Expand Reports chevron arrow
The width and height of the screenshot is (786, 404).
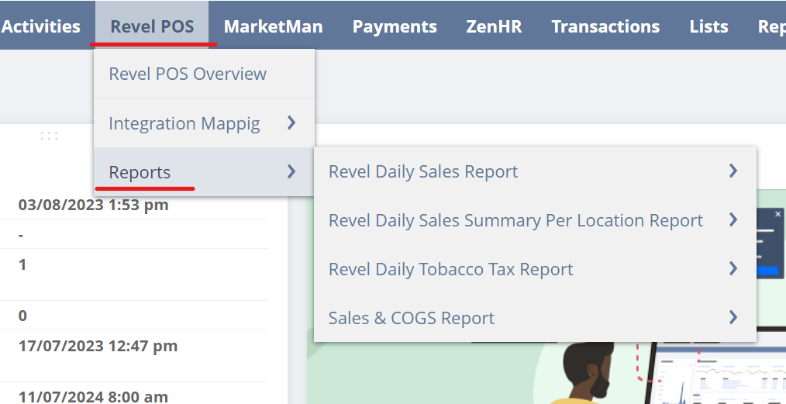coord(291,172)
